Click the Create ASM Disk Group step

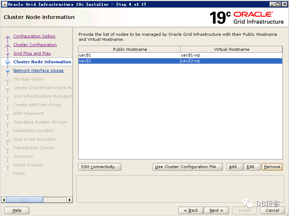(x=37, y=105)
